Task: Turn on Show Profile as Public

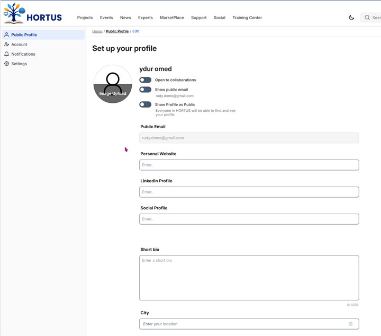Action: (x=146, y=104)
